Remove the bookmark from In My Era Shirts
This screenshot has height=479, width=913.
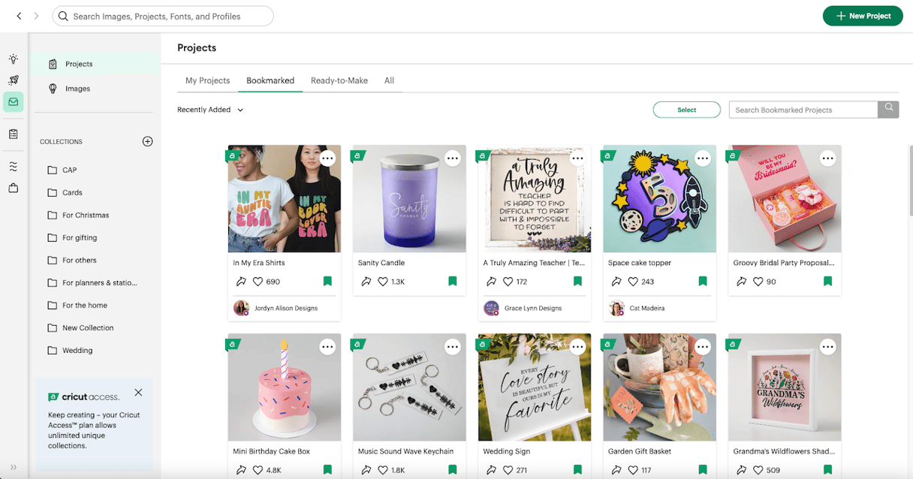[x=327, y=281]
